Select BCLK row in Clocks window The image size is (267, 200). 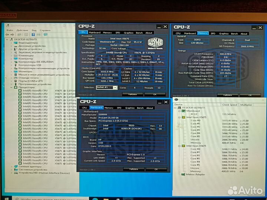pos(194,114)
